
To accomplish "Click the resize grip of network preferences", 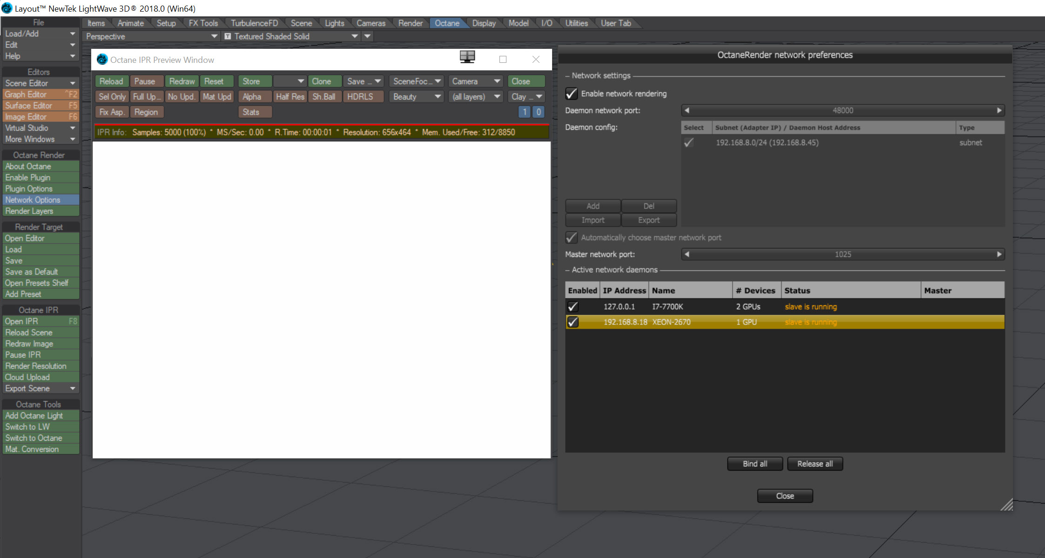I will click(1007, 505).
